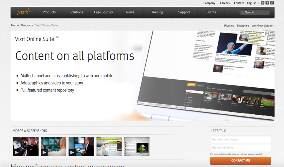The image size is (284, 167).
Task: Click the Contact link in header
Action: [x=239, y=3]
